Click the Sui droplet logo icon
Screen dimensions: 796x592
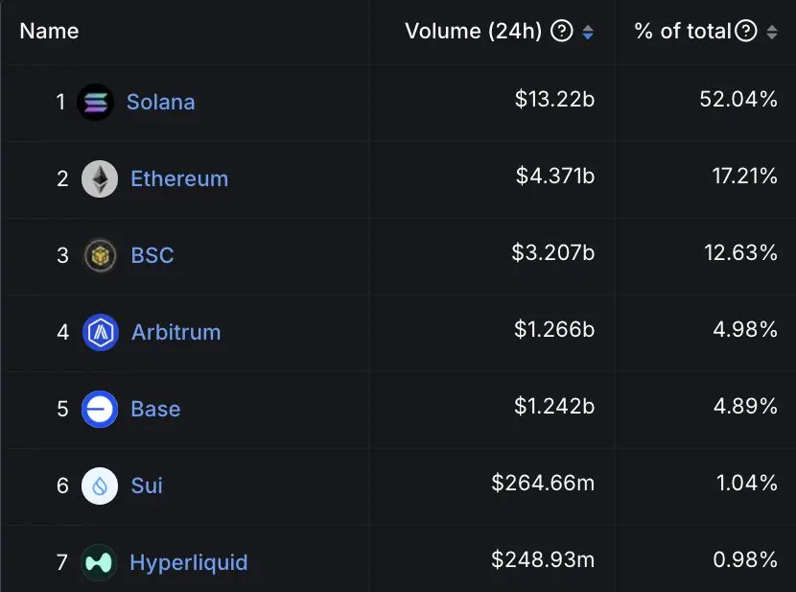point(100,485)
